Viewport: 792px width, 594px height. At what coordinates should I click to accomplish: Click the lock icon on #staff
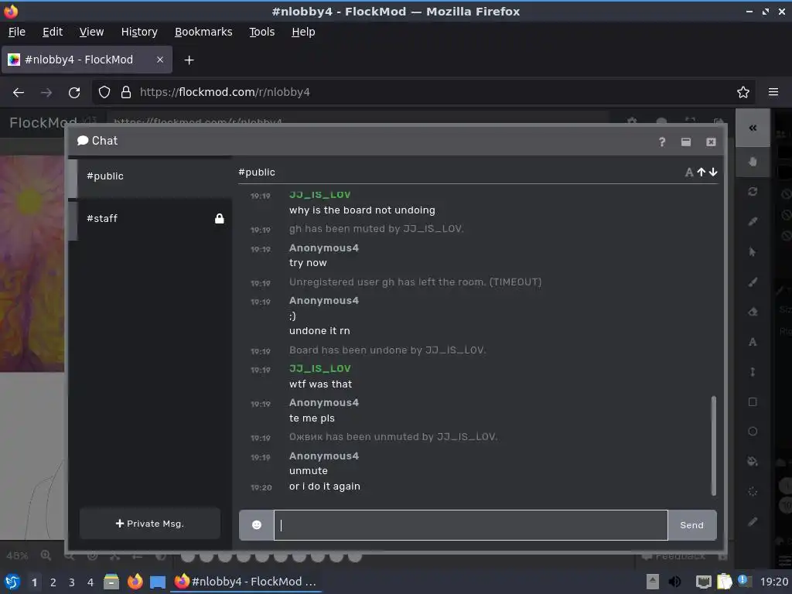click(219, 218)
